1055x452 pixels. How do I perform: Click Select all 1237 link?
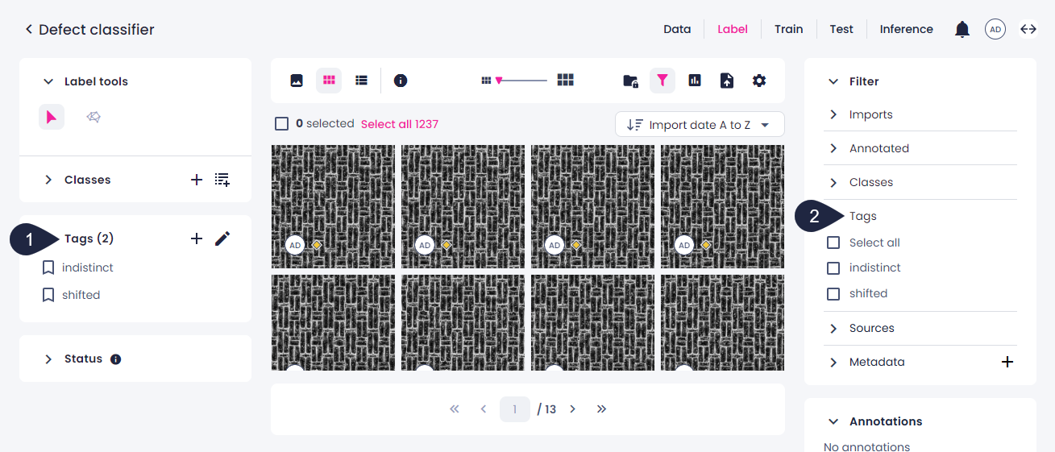[x=400, y=124]
